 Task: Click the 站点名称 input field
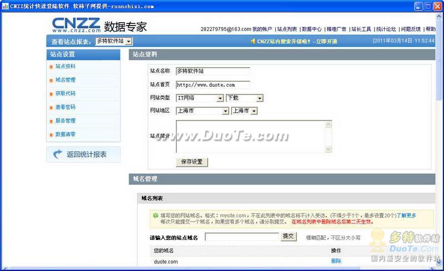(x=213, y=71)
